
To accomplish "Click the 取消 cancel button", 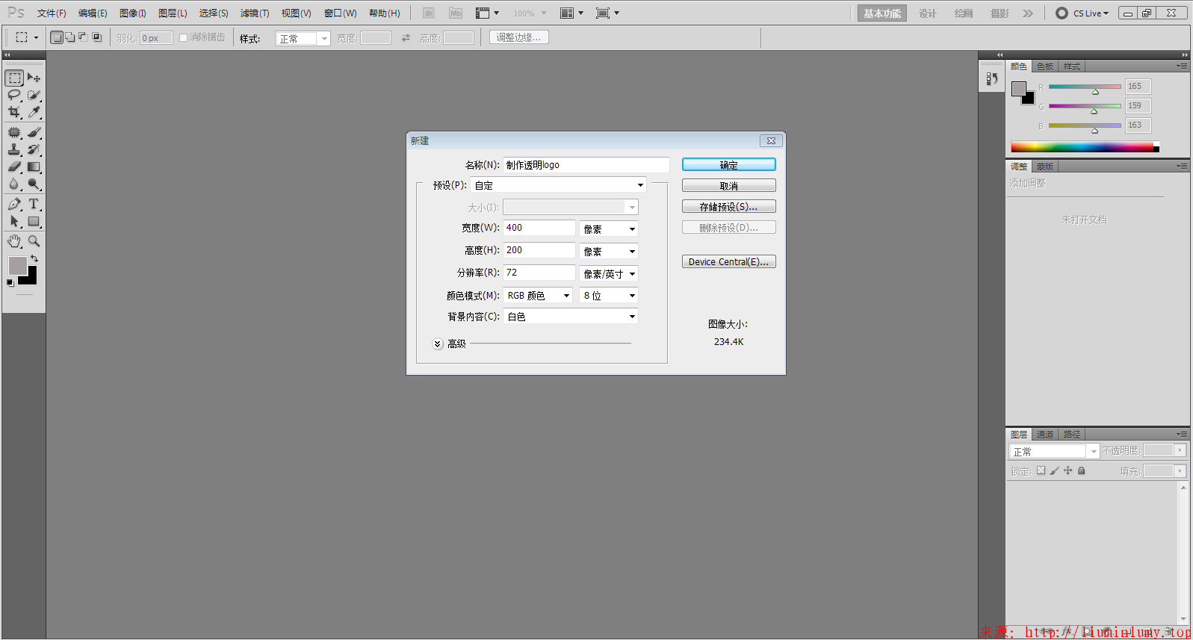I will click(728, 186).
